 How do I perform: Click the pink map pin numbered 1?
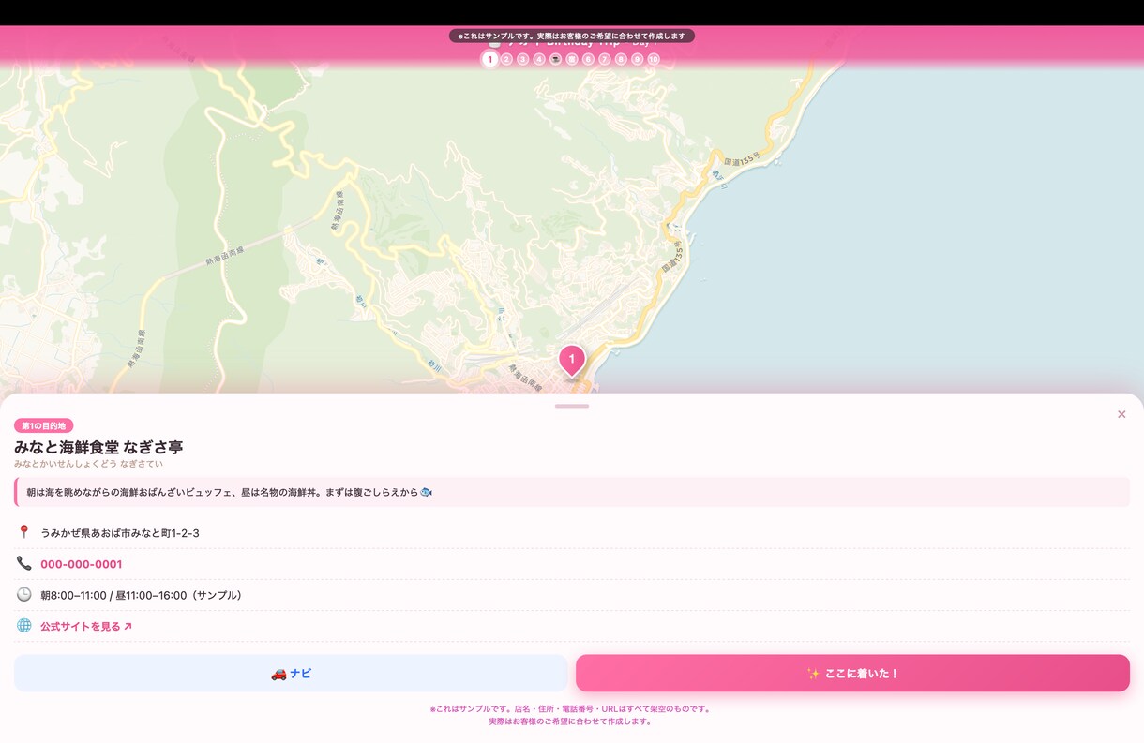(572, 360)
